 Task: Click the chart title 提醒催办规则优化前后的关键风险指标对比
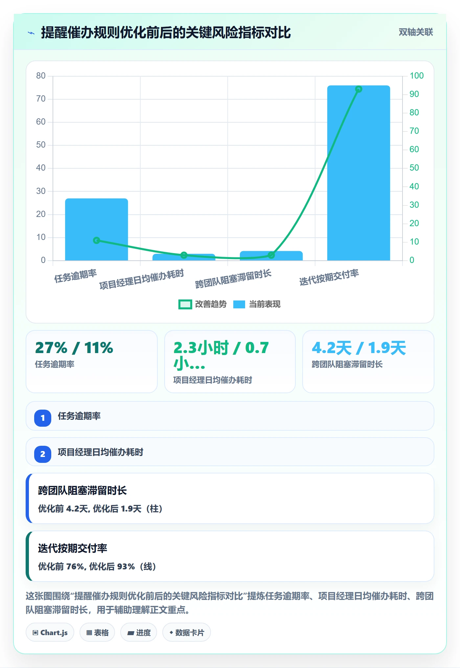point(166,33)
